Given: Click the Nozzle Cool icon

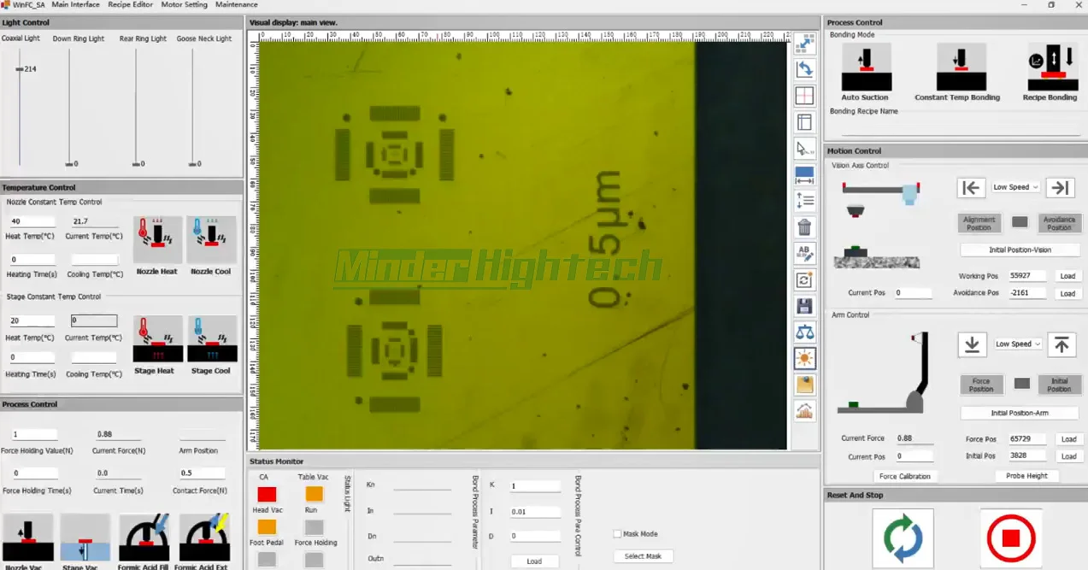Looking at the screenshot, I should pyautogui.click(x=211, y=240).
